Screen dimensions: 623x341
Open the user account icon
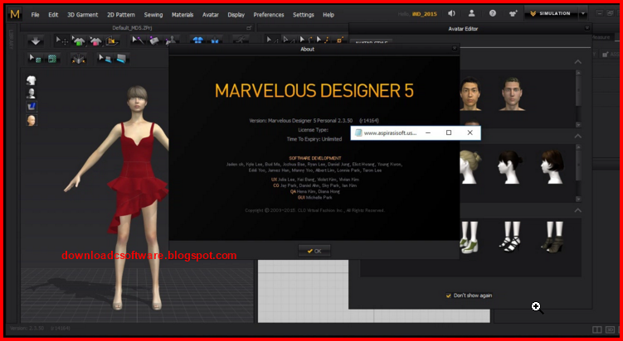(472, 13)
